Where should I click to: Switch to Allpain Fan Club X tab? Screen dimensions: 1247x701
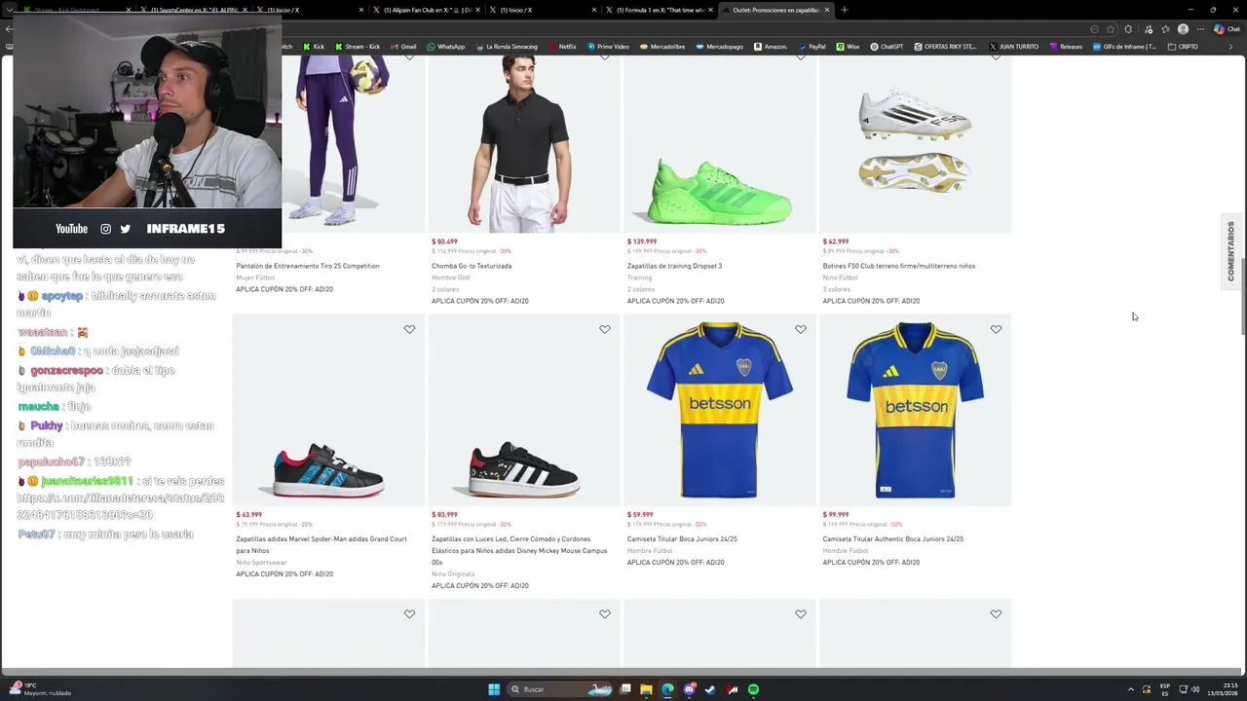pos(427,10)
